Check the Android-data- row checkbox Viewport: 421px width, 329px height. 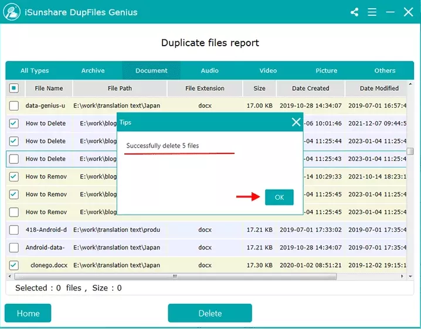point(13,248)
